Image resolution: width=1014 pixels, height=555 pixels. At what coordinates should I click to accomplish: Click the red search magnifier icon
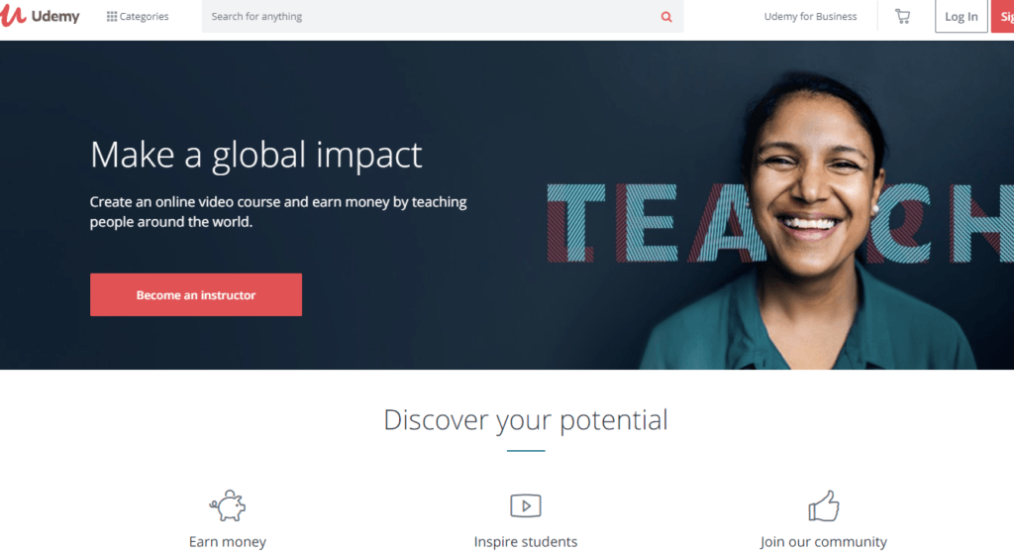click(x=666, y=17)
